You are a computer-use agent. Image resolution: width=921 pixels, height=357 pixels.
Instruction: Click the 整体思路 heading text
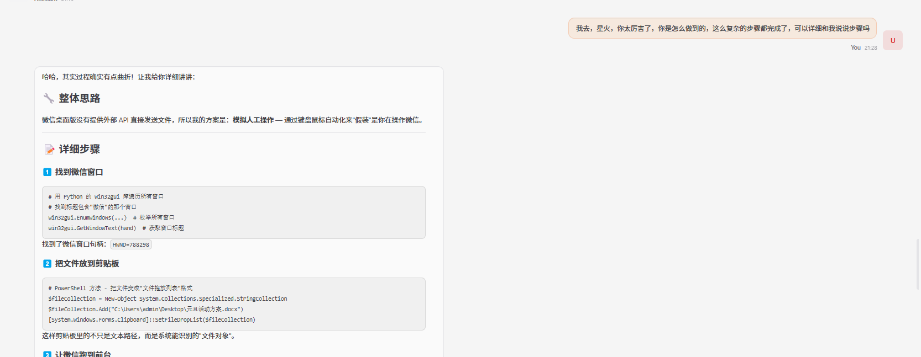pos(80,98)
